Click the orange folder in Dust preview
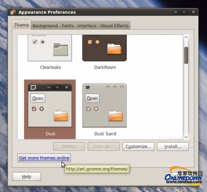207x192 pixels. point(61,116)
